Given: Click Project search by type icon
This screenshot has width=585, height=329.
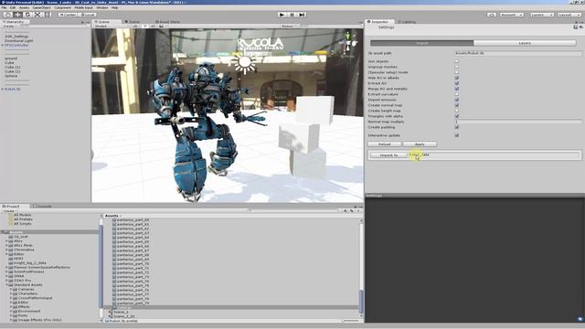Looking at the screenshot, I should tap(346, 211).
